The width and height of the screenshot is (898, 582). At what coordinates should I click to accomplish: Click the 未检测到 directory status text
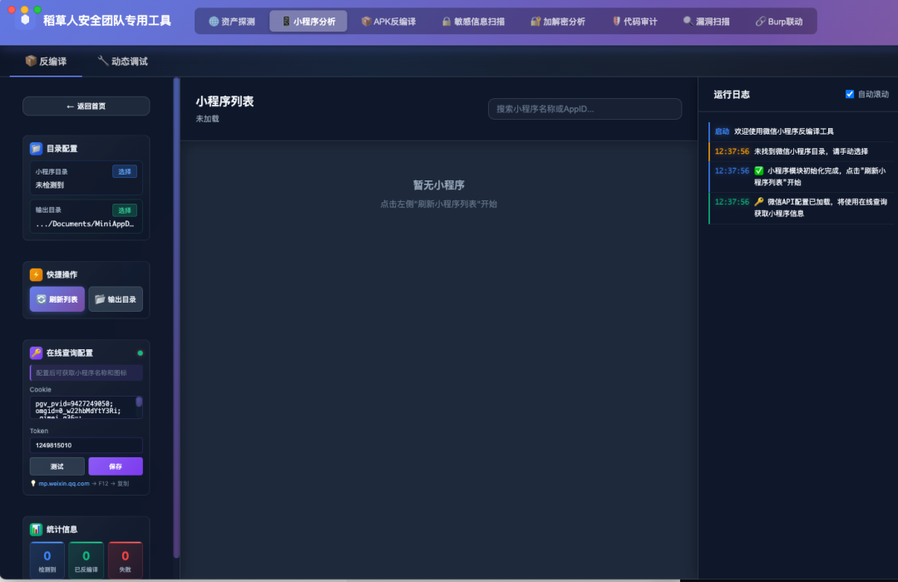(x=50, y=185)
